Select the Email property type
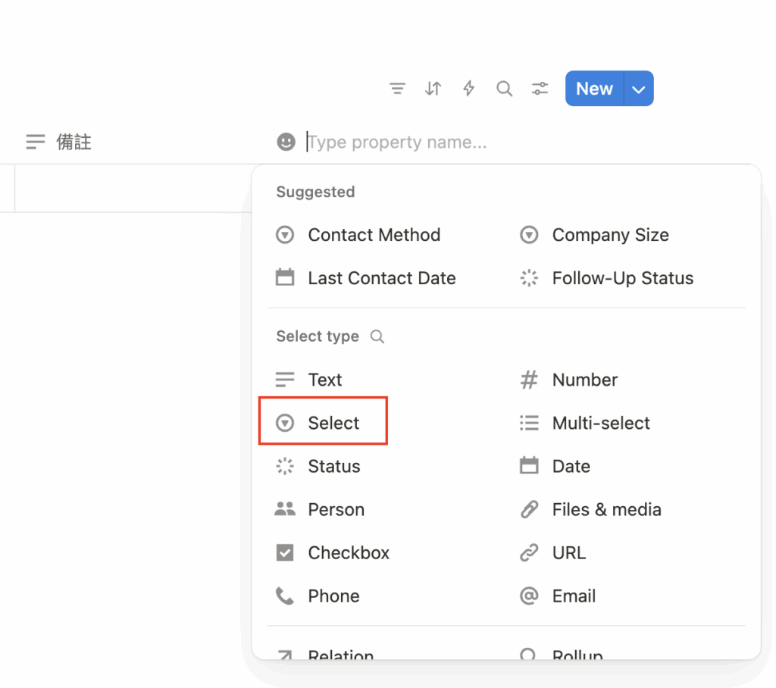The image size is (776, 688). pyautogui.click(x=558, y=596)
